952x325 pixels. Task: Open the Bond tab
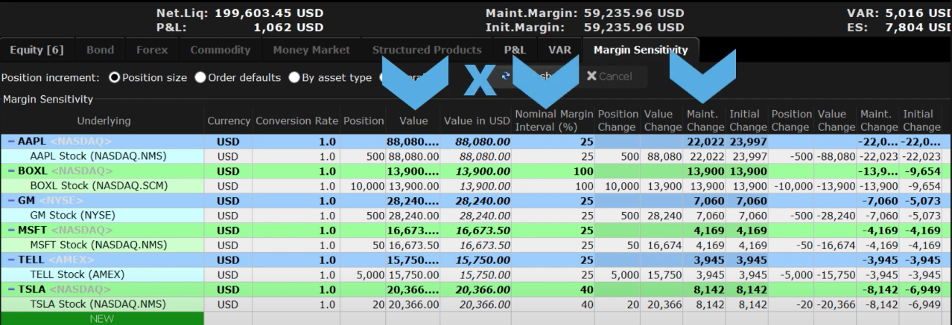100,51
